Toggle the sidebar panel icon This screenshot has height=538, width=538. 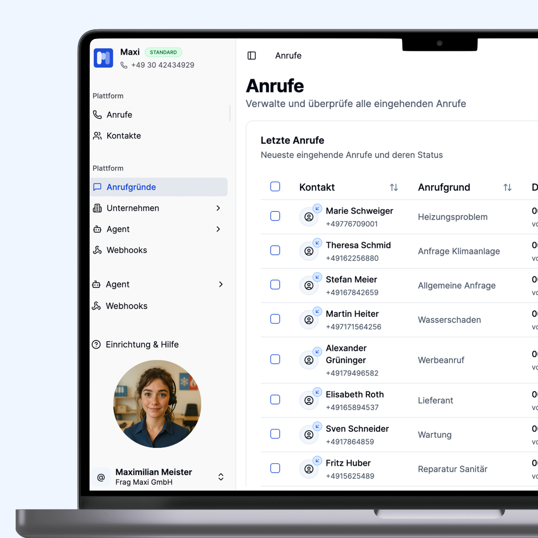pyautogui.click(x=252, y=56)
